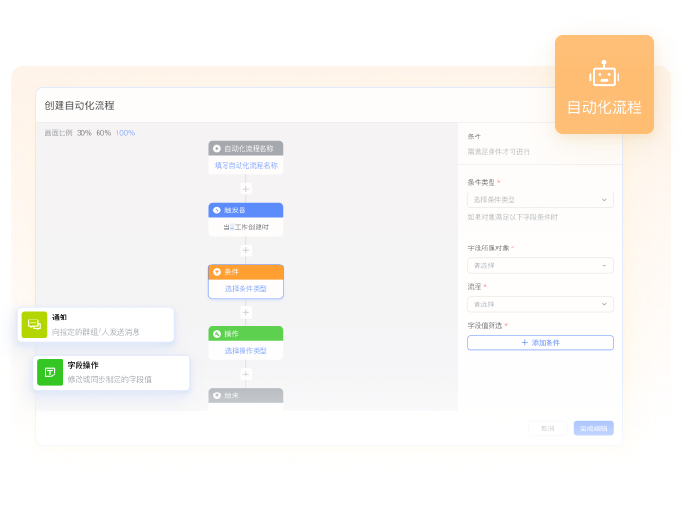Screen dimensions: 682x512
Task: Click the green 通知 message icon
Action: click(34, 324)
